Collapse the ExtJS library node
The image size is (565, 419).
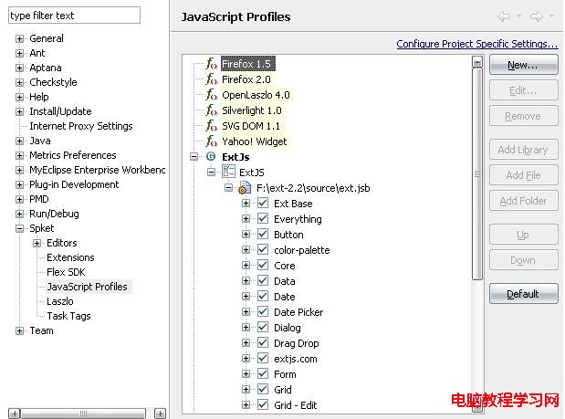click(x=211, y=173)
